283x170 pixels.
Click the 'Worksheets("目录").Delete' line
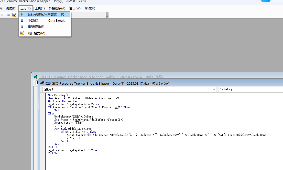tap(73, 116)
